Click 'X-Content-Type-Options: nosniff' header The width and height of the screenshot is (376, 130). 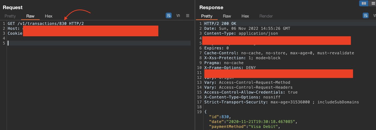(243, 97)
